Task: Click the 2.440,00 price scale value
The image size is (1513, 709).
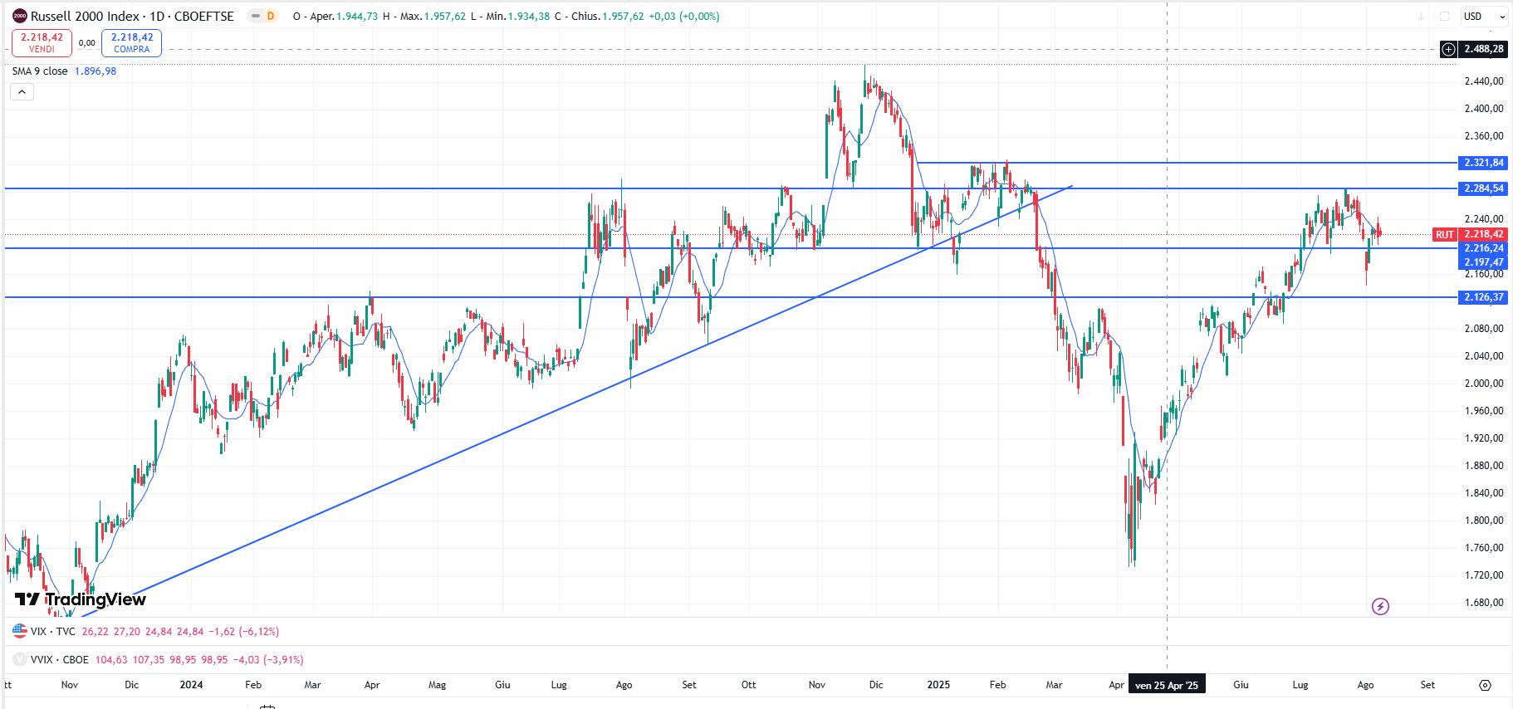Action: click(x=1484, y=81)
